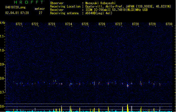Viewport: 176px width, 112px height.
Task: Click the kHz axis unit label
Action: (3, 23)
